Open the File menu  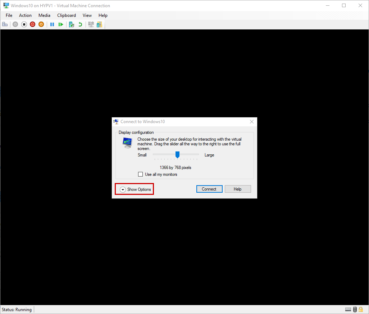click(9, 15)
